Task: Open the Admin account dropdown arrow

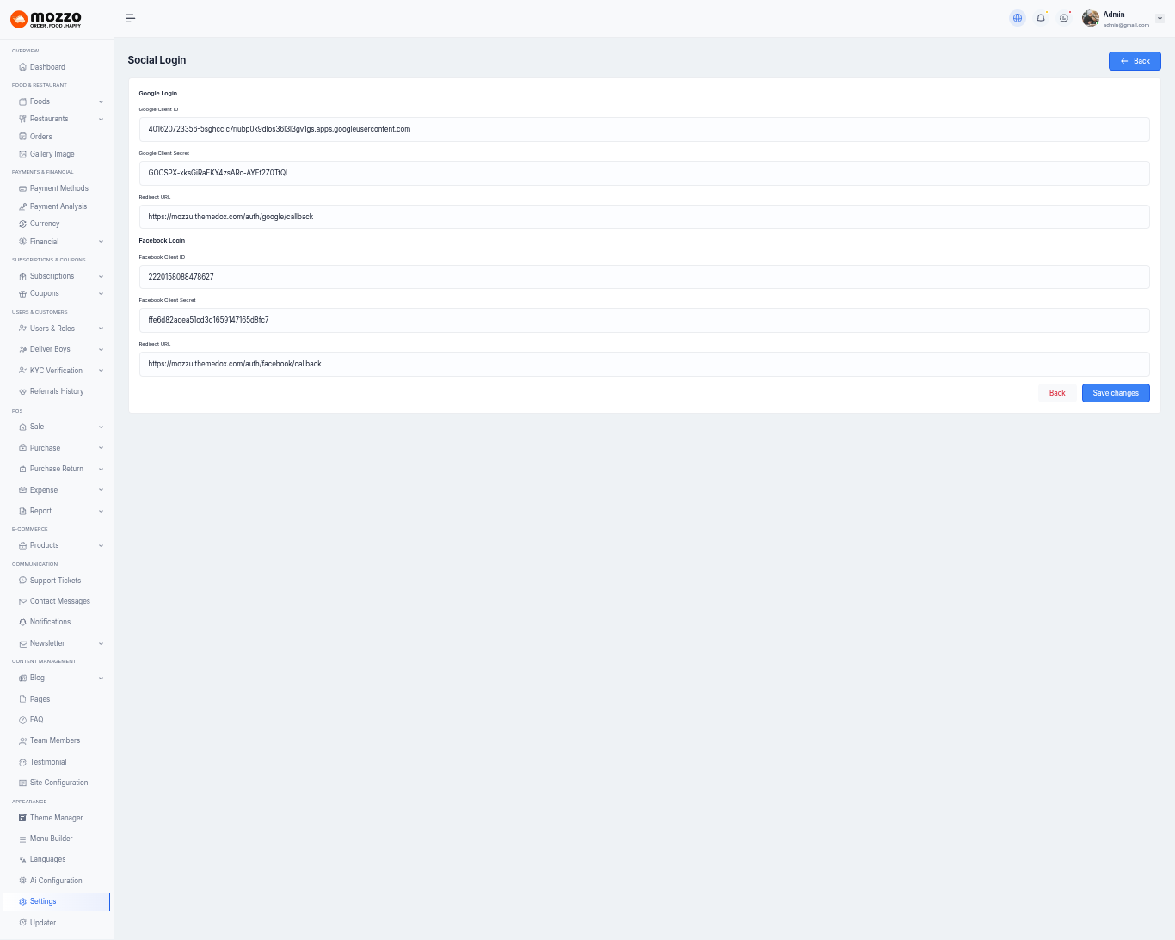Action: 1160,18
